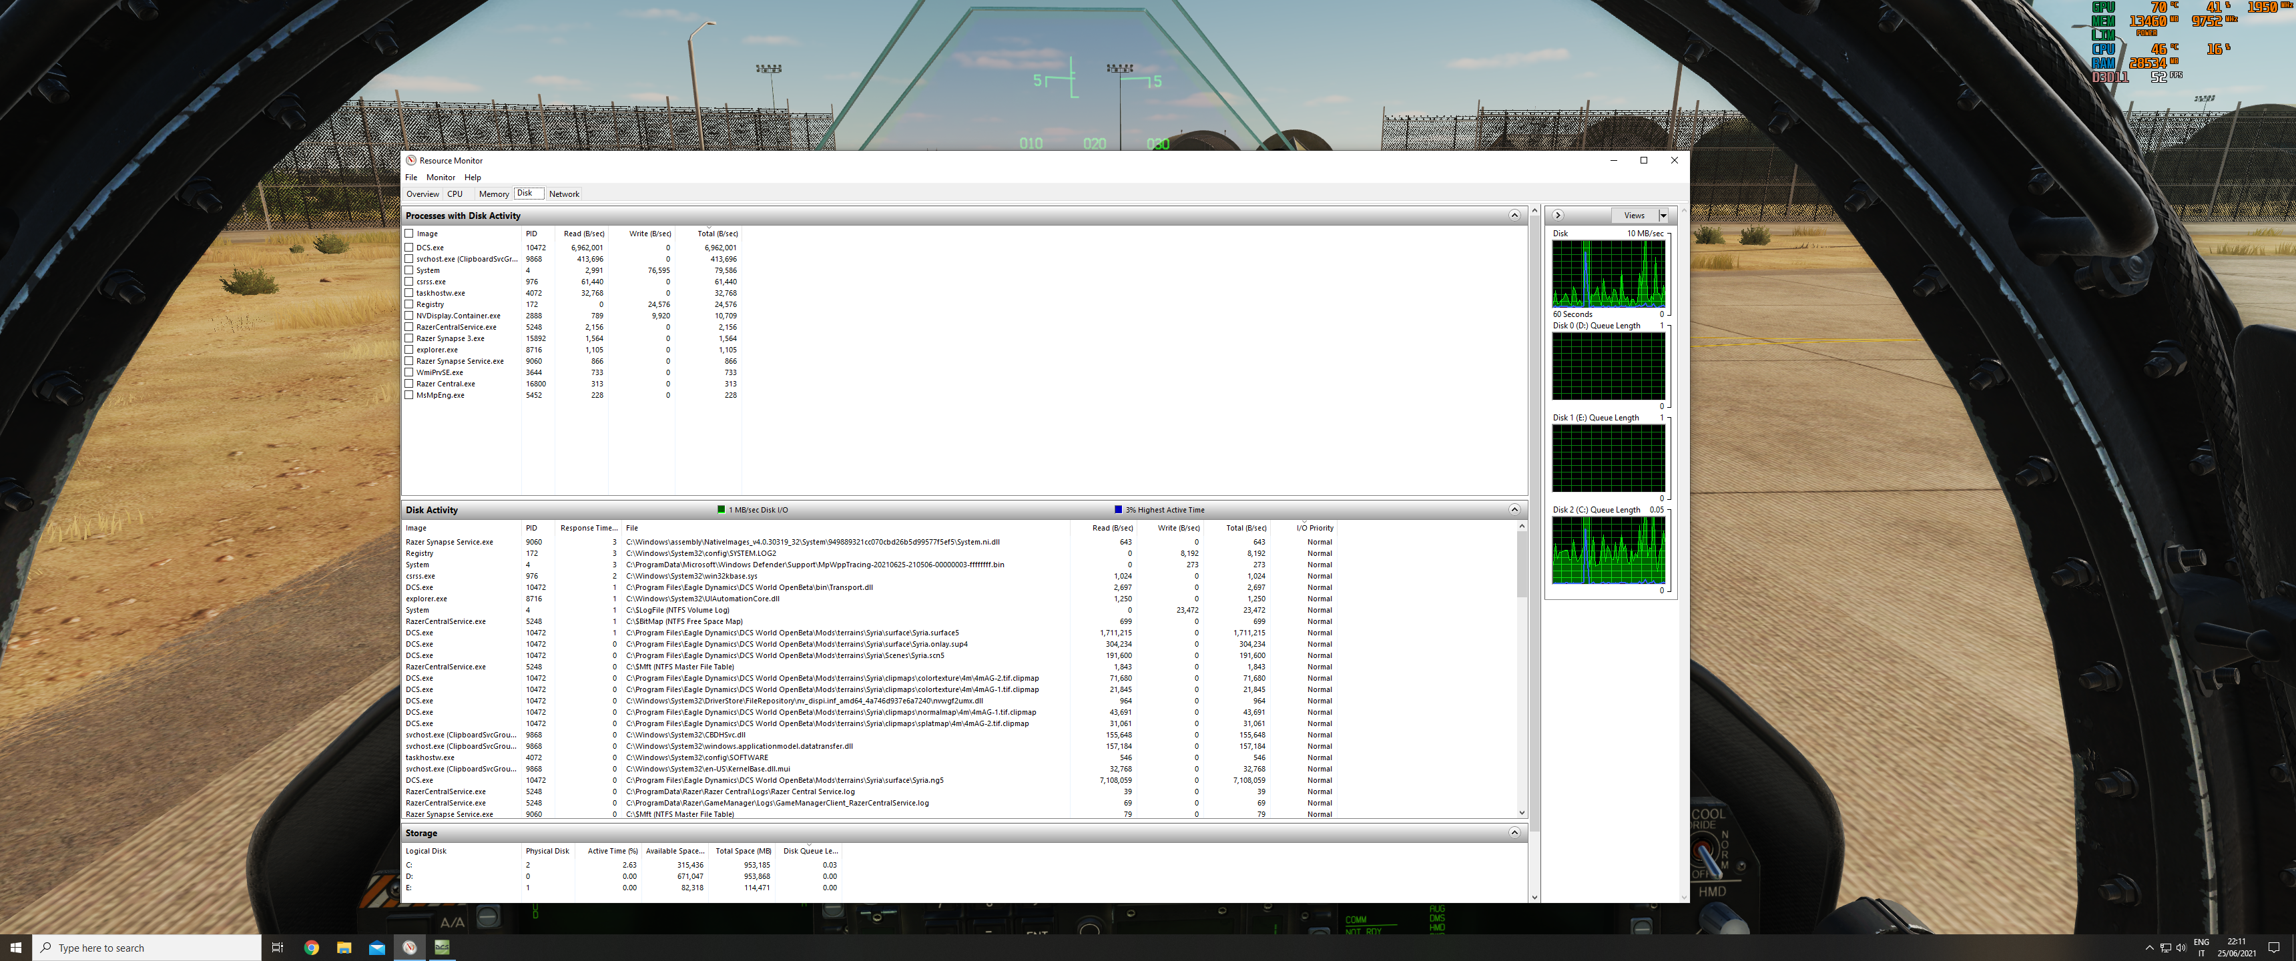2296x961 pixels.
Task: Click the Resource Monitor title bar icon
Action: coord(411,160)
